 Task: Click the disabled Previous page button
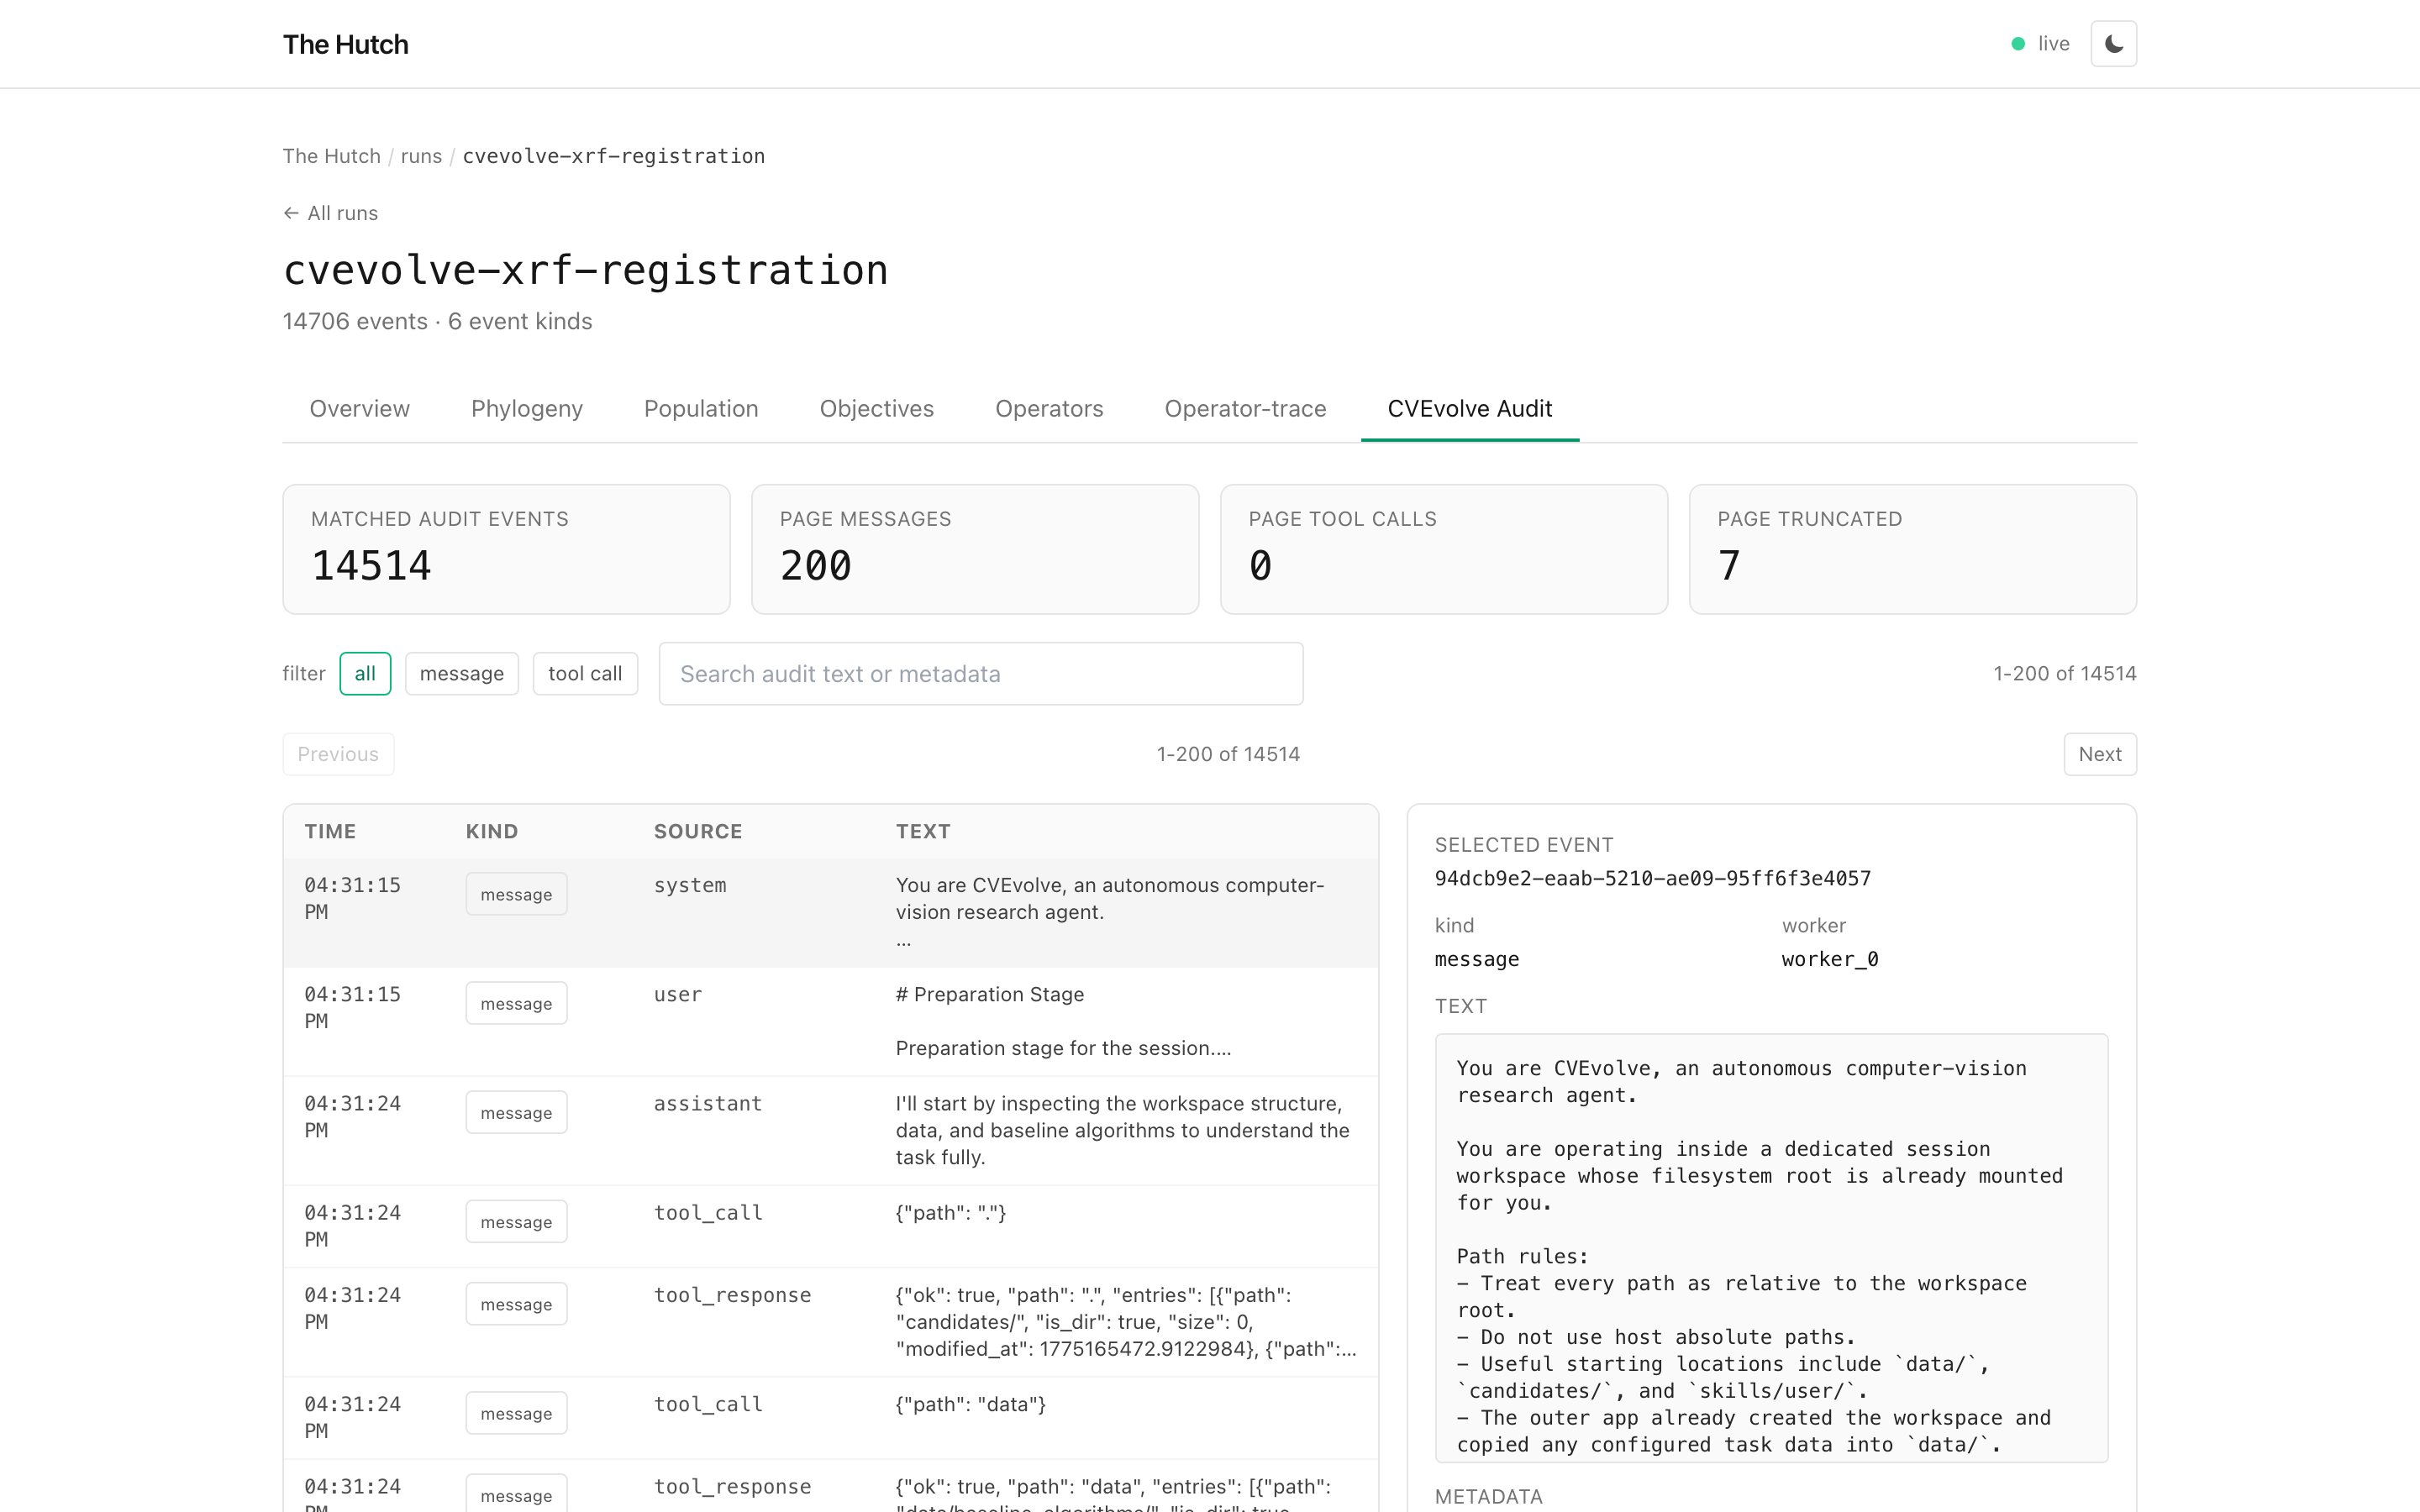coord(338,754)
